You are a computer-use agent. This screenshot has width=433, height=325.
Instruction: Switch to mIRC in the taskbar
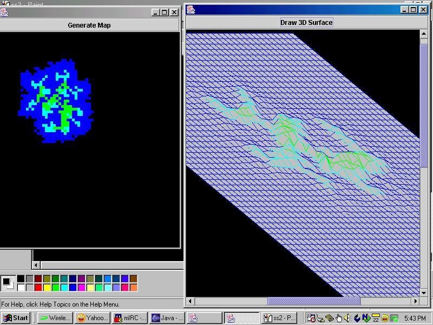coord(130,318)
